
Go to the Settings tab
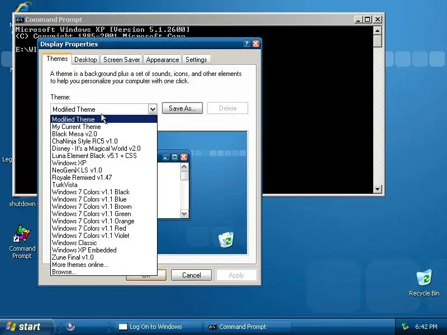(196, 60)
